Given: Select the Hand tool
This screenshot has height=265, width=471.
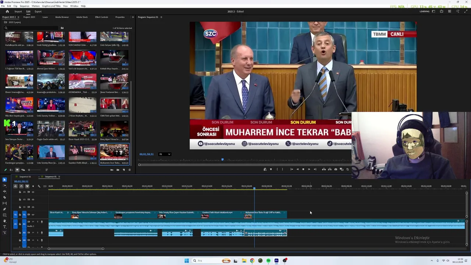Looking at the screenshot, I should point(4,221).
